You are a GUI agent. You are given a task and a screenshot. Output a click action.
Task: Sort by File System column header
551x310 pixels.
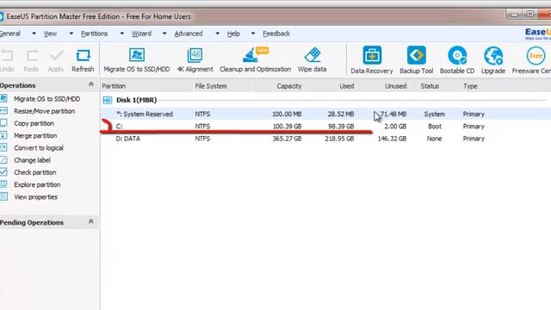(x=211, y=86)
